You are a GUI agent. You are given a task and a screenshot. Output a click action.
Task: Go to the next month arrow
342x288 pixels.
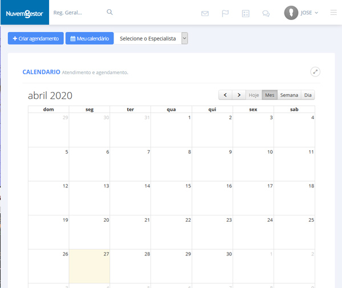point(239,95)
